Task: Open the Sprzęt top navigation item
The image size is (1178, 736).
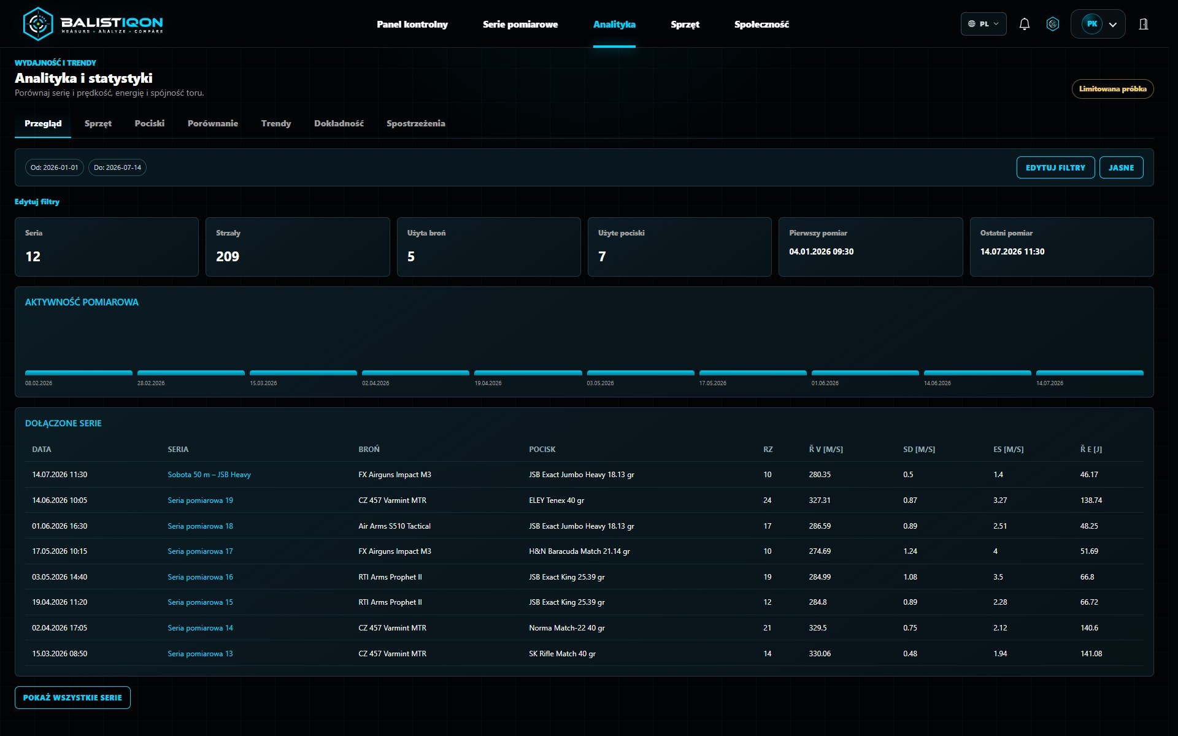Action: tap(685, 25)
